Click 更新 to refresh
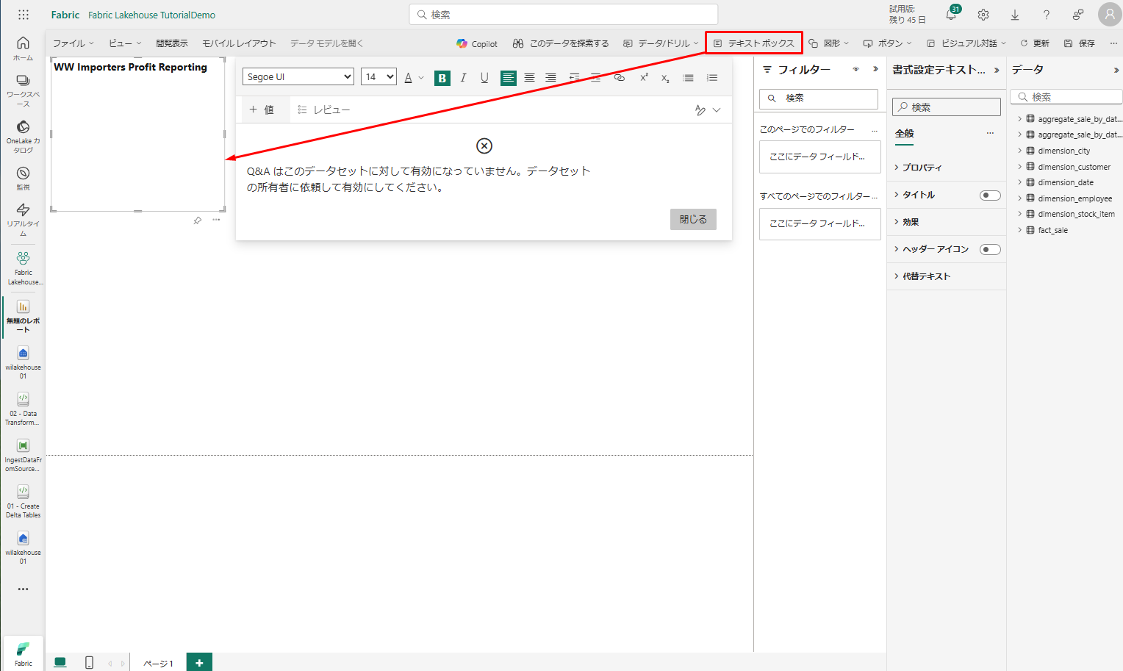This screenshot has height=671, width=1123. tap(1035, 43)
